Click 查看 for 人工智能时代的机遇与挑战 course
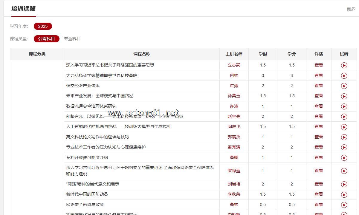Image resolution: width=359 pixels, height=215 pixels. 319,126
